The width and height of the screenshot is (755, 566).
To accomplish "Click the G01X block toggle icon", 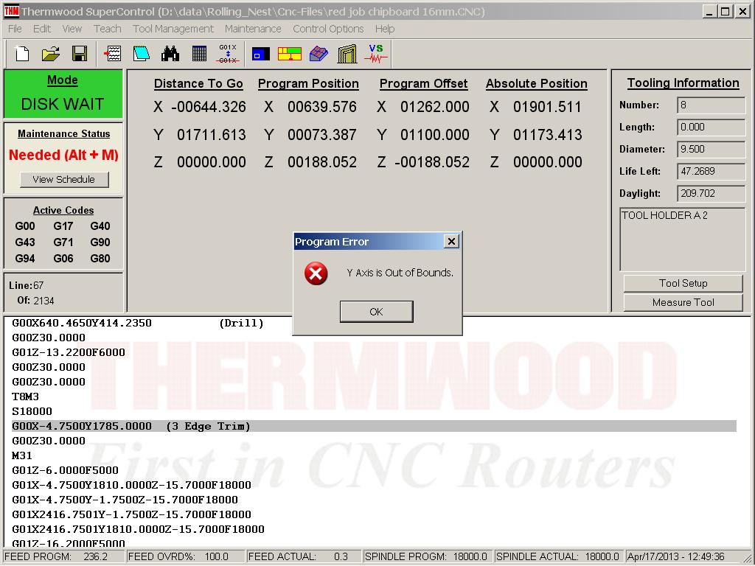I will pos(228,54).
